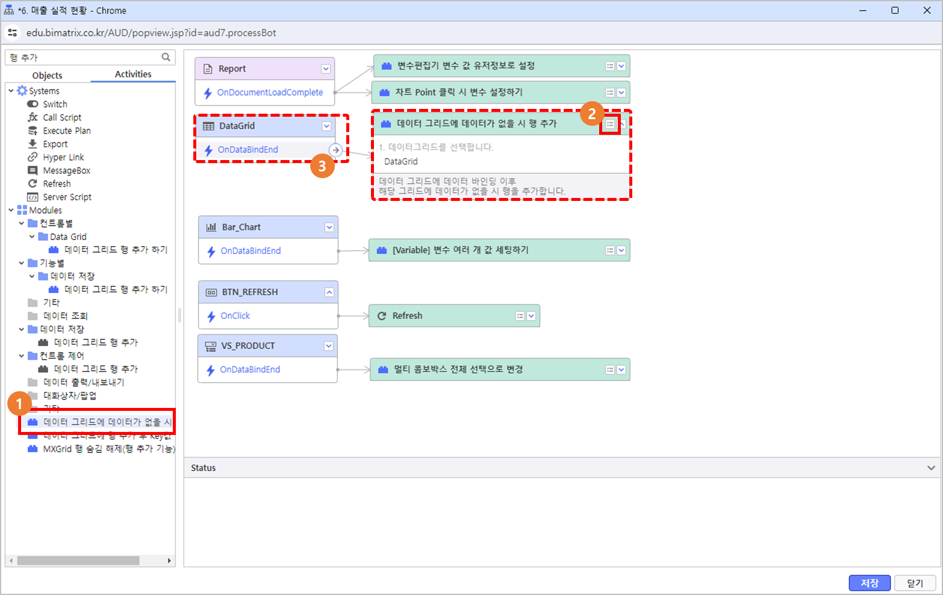Viewport: 943px width, 595px height.
Task: Click the Report node header
Action: (265, 69)
